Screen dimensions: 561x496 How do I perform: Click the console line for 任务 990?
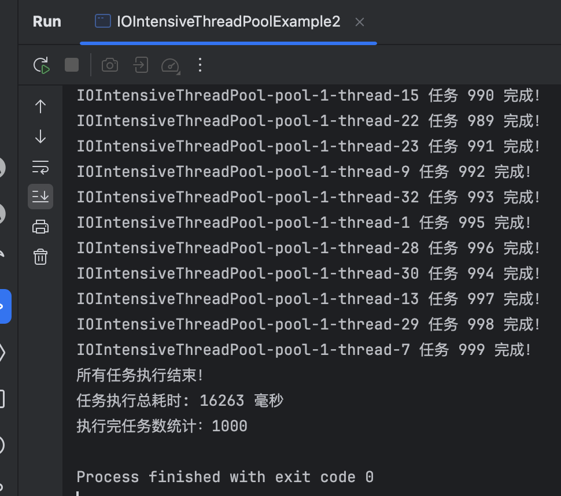tap(308, 96)
